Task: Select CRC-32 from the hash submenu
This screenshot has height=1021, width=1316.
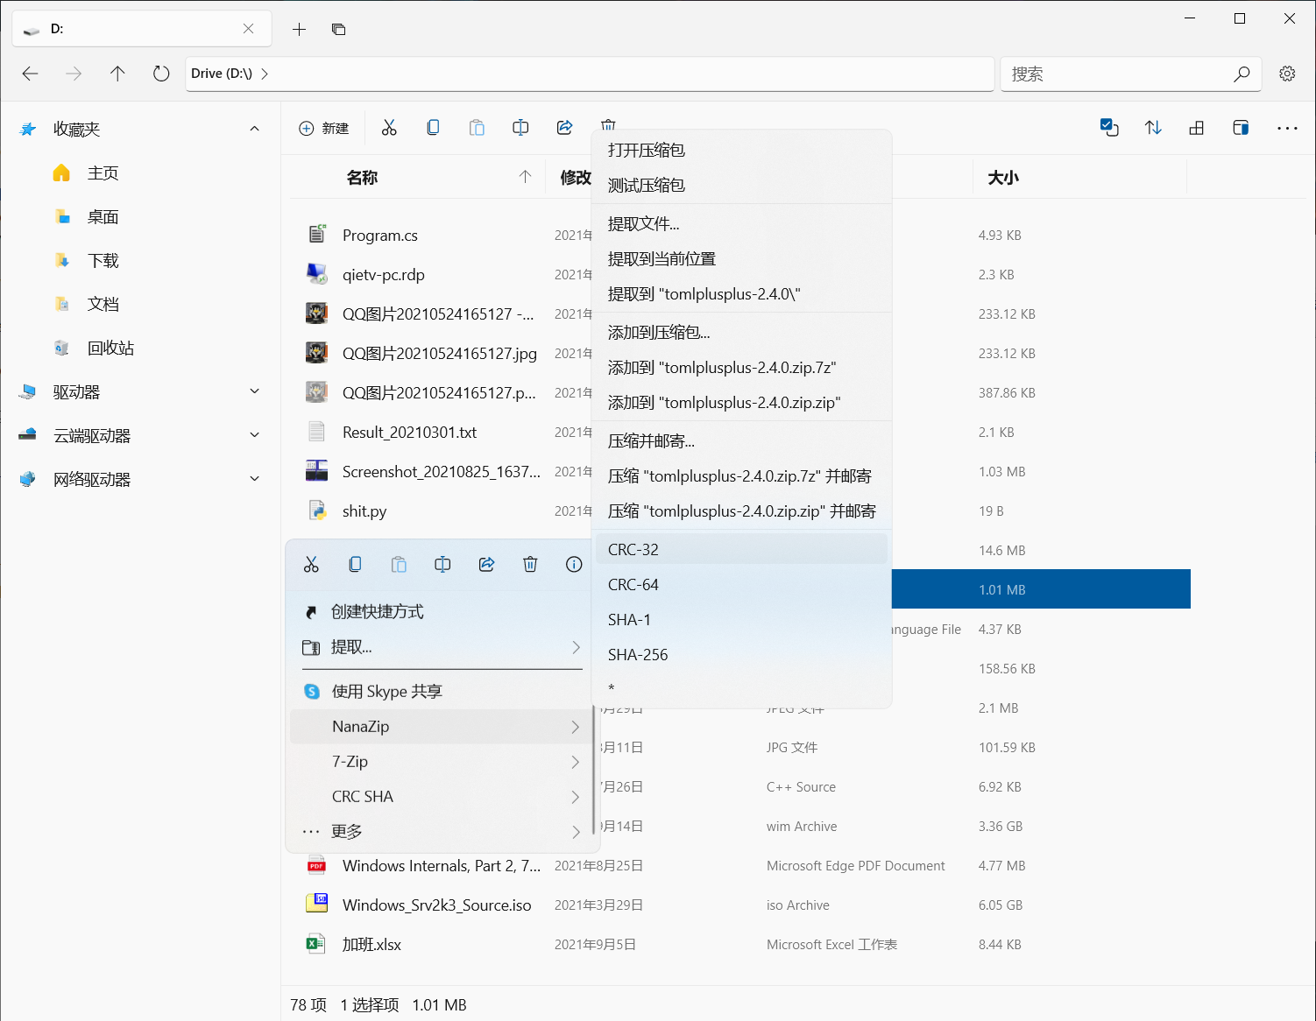Action: [x=632, y=549]
